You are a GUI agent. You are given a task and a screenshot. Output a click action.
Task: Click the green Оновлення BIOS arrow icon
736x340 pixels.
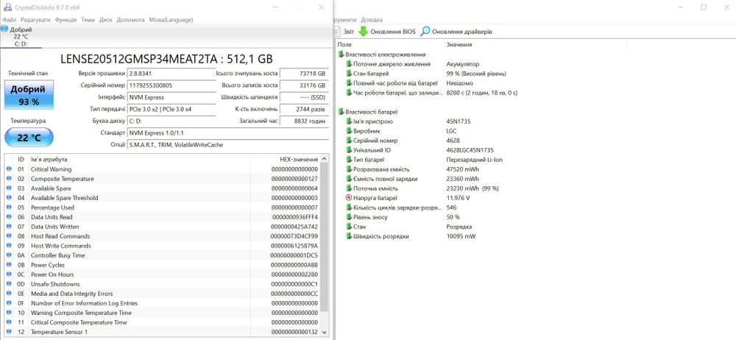click(364, 32)
